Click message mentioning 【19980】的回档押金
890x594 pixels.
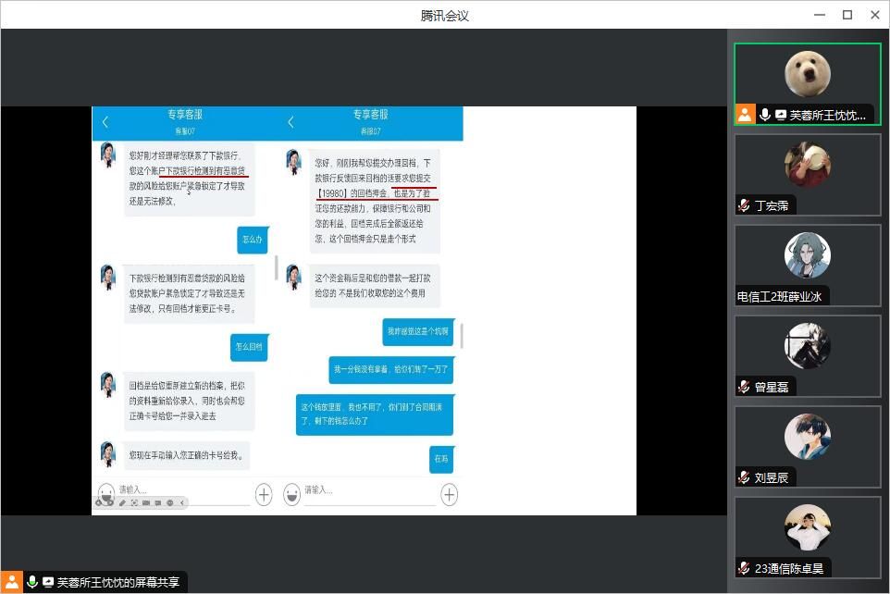click(x=374, y=201)
